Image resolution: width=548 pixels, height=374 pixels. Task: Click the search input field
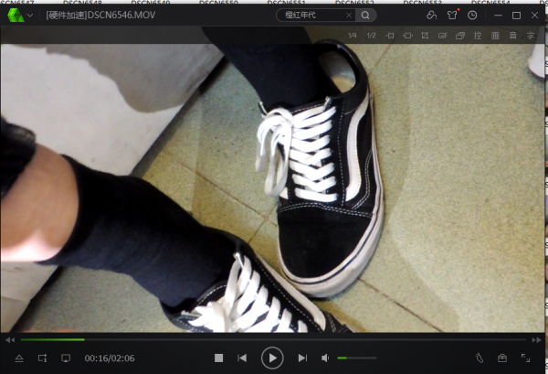311,16
